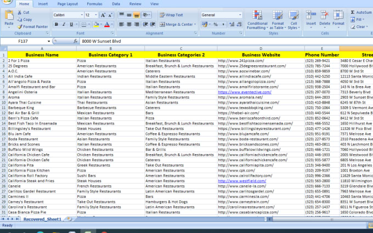Shrink the font size

point(110,15)
